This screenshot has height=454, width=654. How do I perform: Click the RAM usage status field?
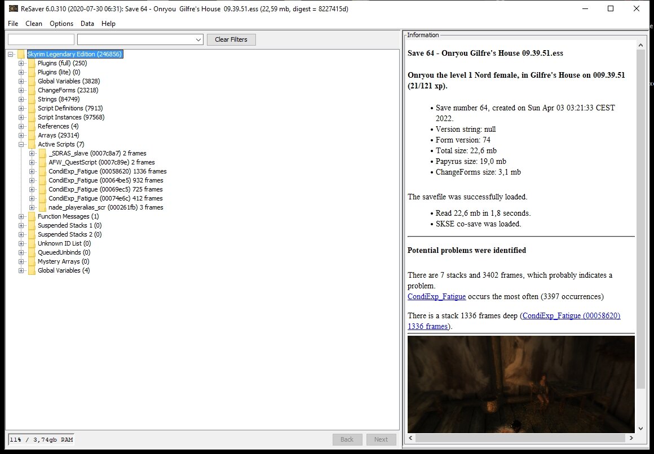click(41, 439)
